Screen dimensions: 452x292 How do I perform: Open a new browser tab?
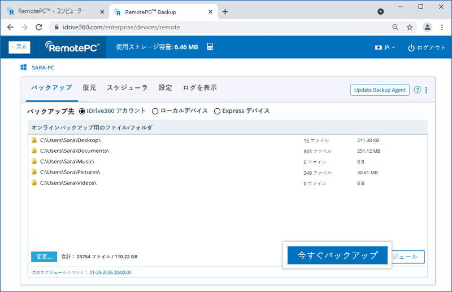[x=225, y=12]
